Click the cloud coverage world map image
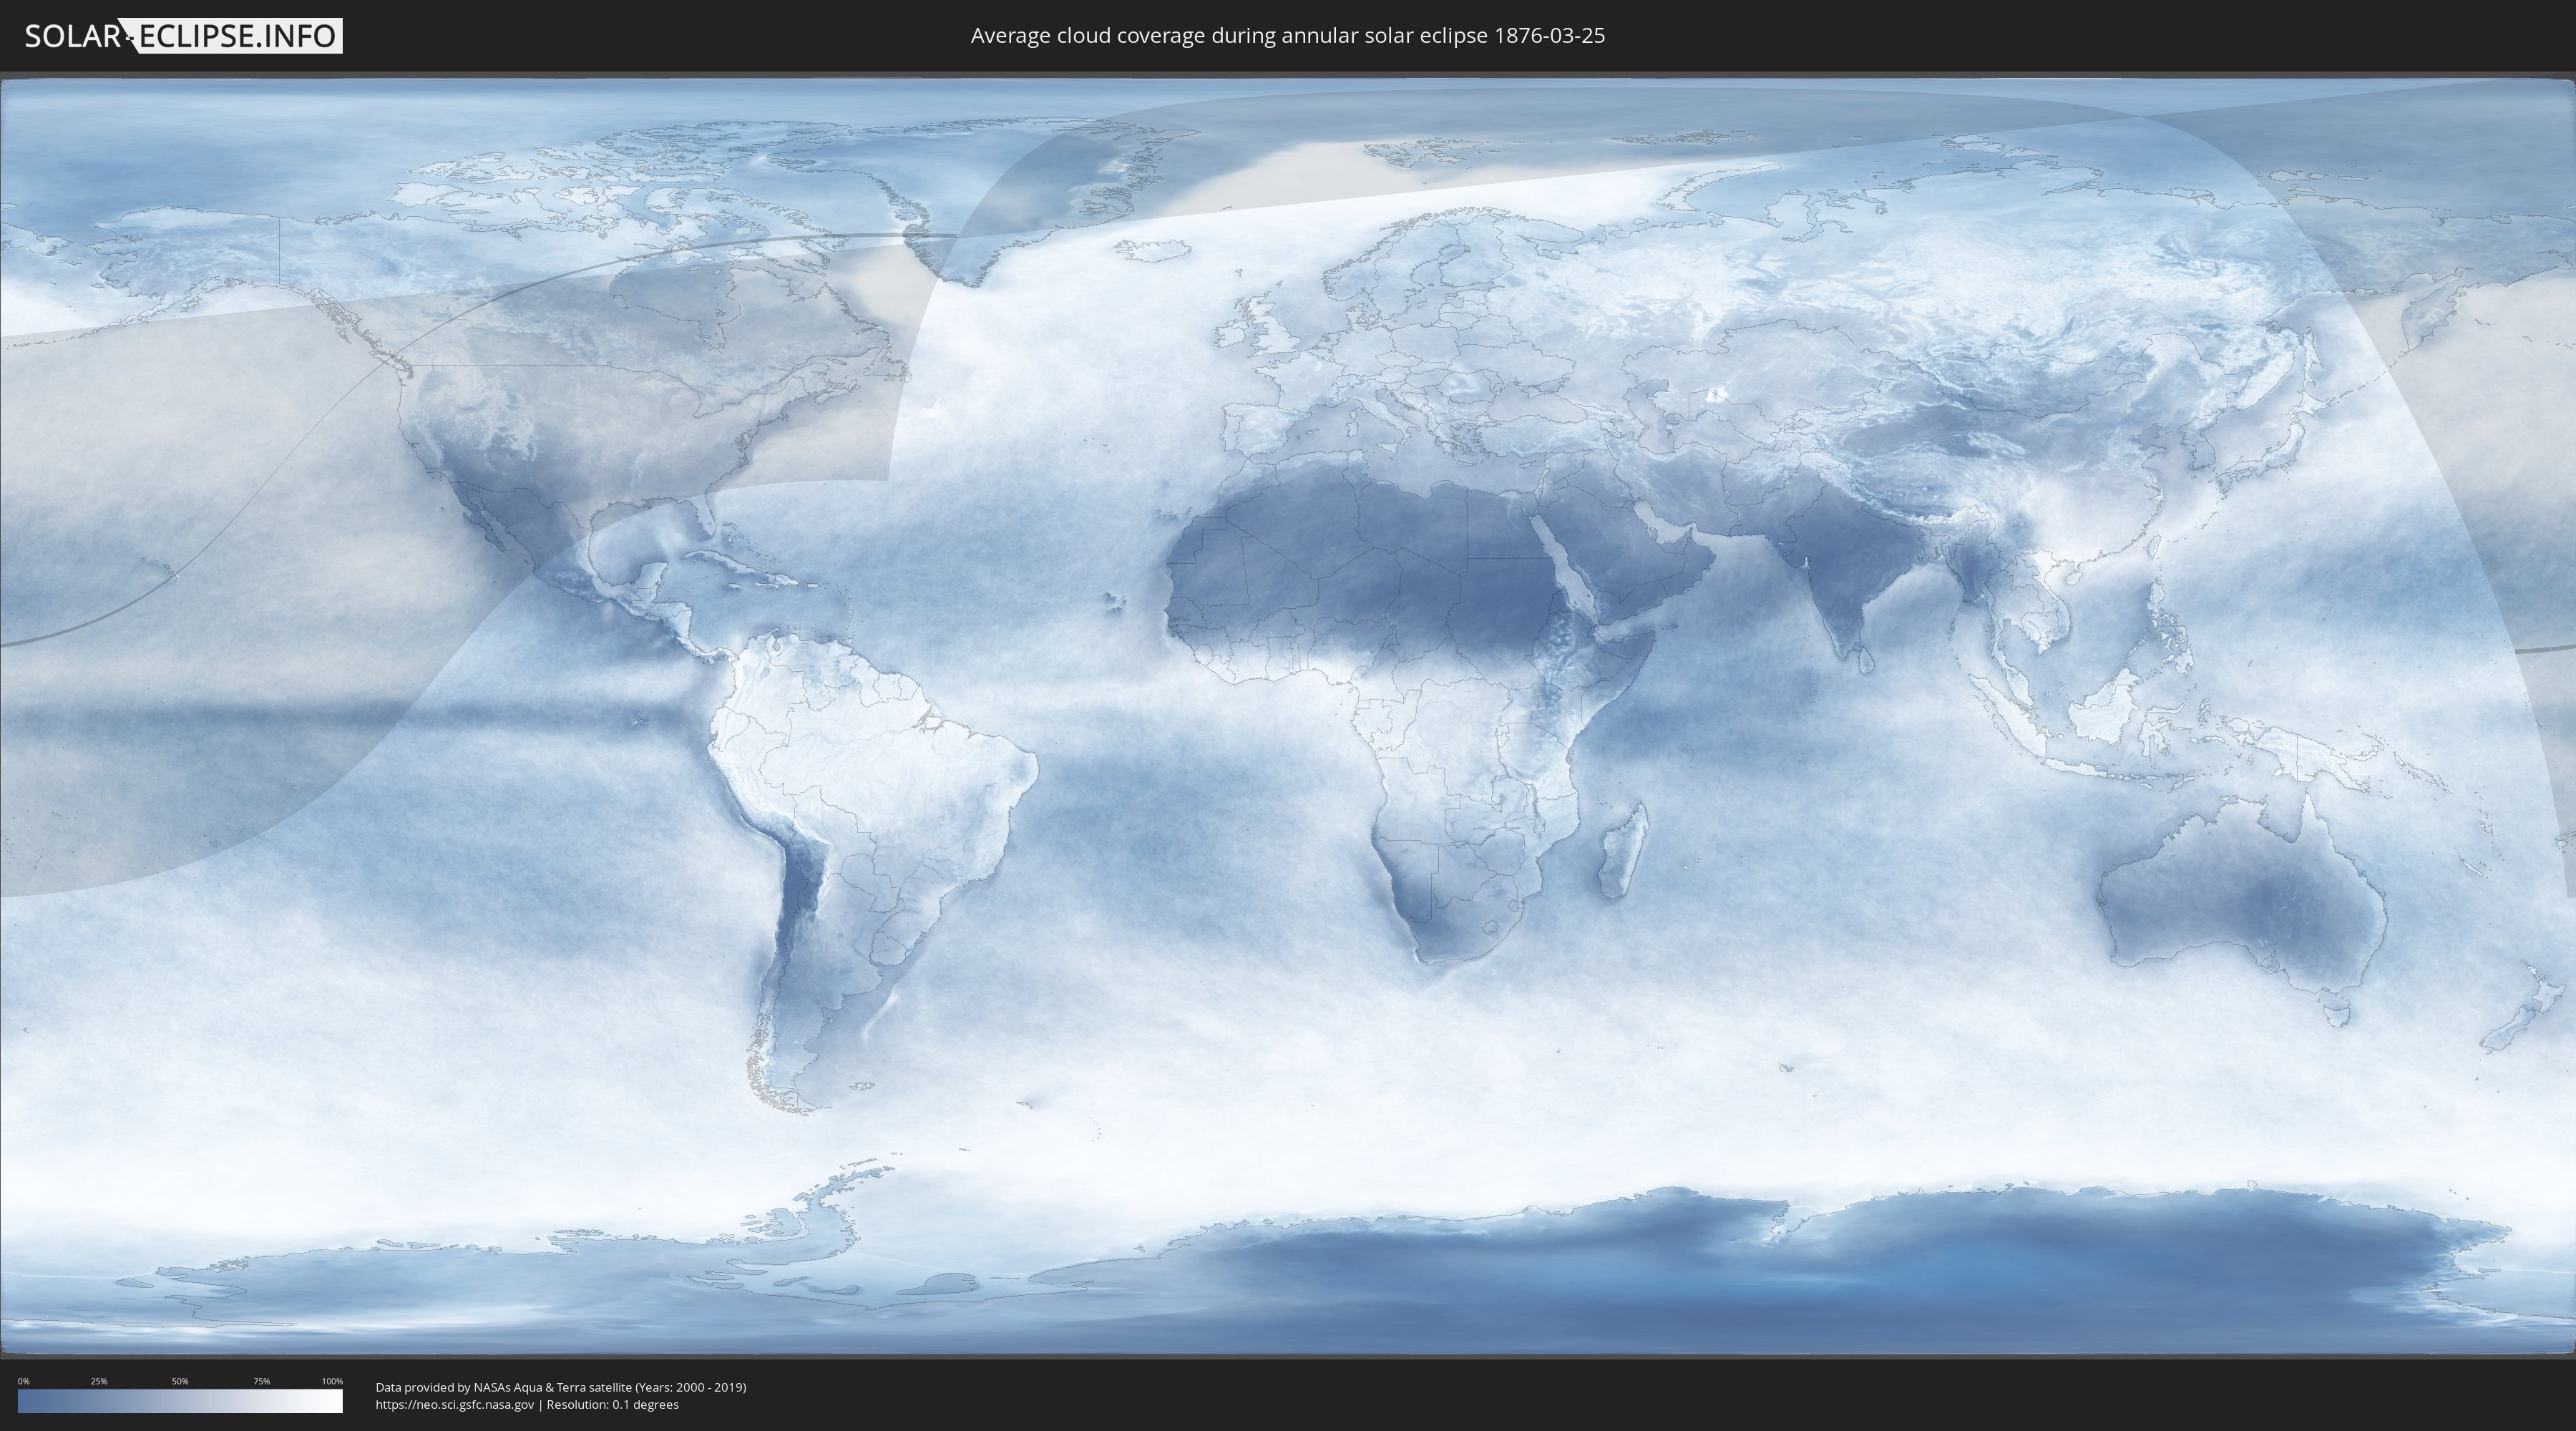This screenshot has width=2576, height=1431. 1288,716
